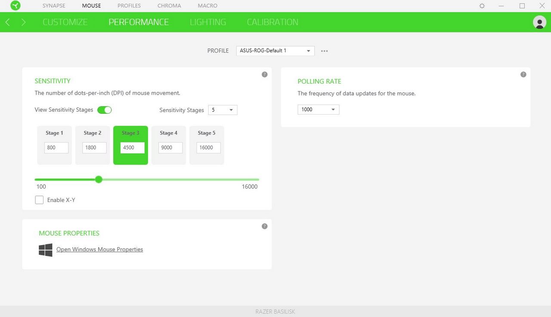The image size is (551, 317).
Task: Open the polling rate 1000 dropdown
Action: coord(319,109)
